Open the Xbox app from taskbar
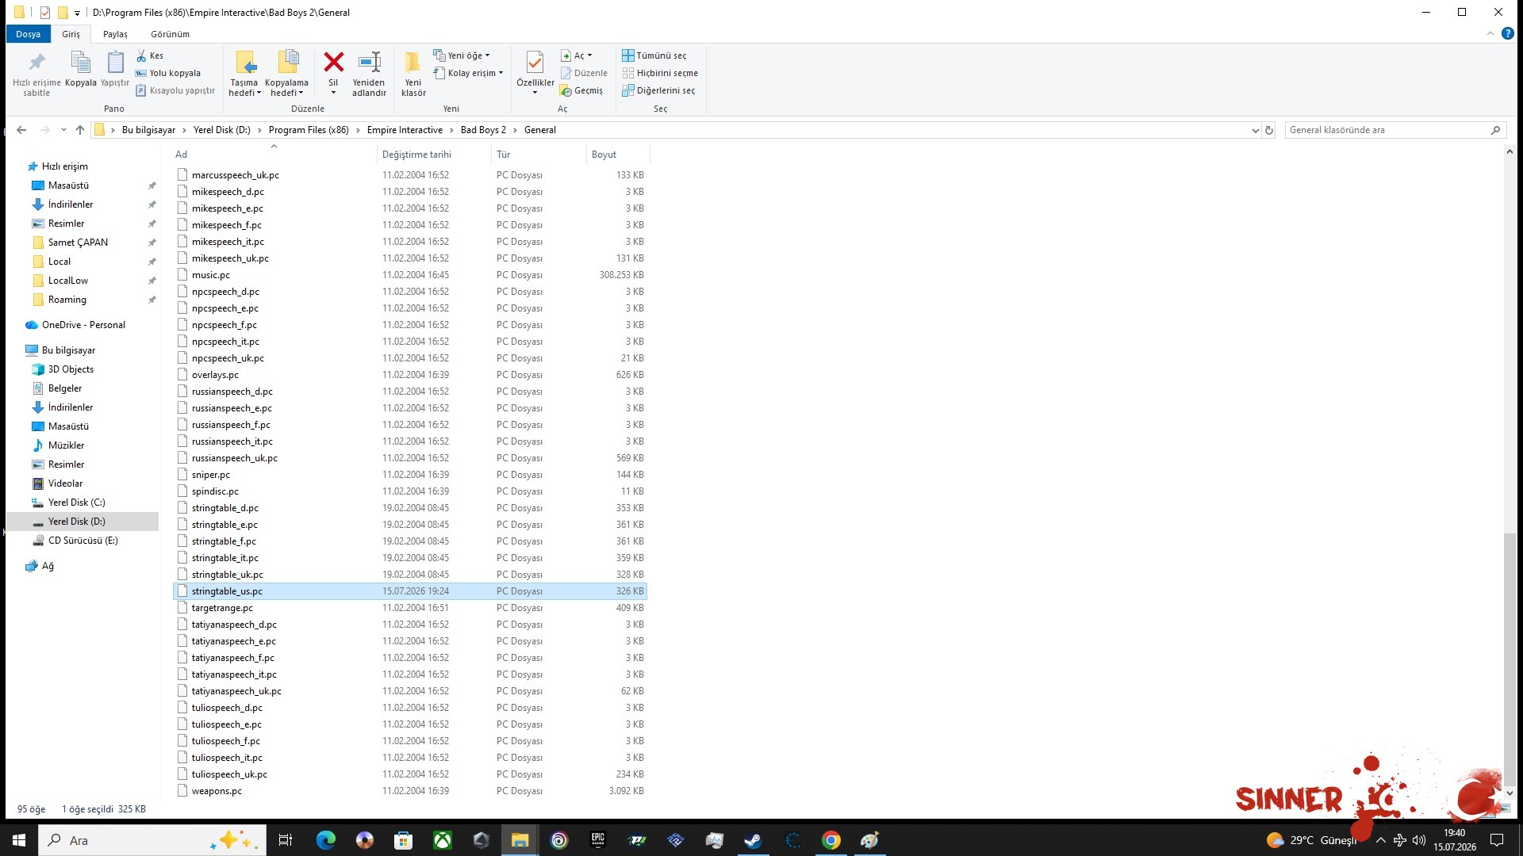 [442, 840]
